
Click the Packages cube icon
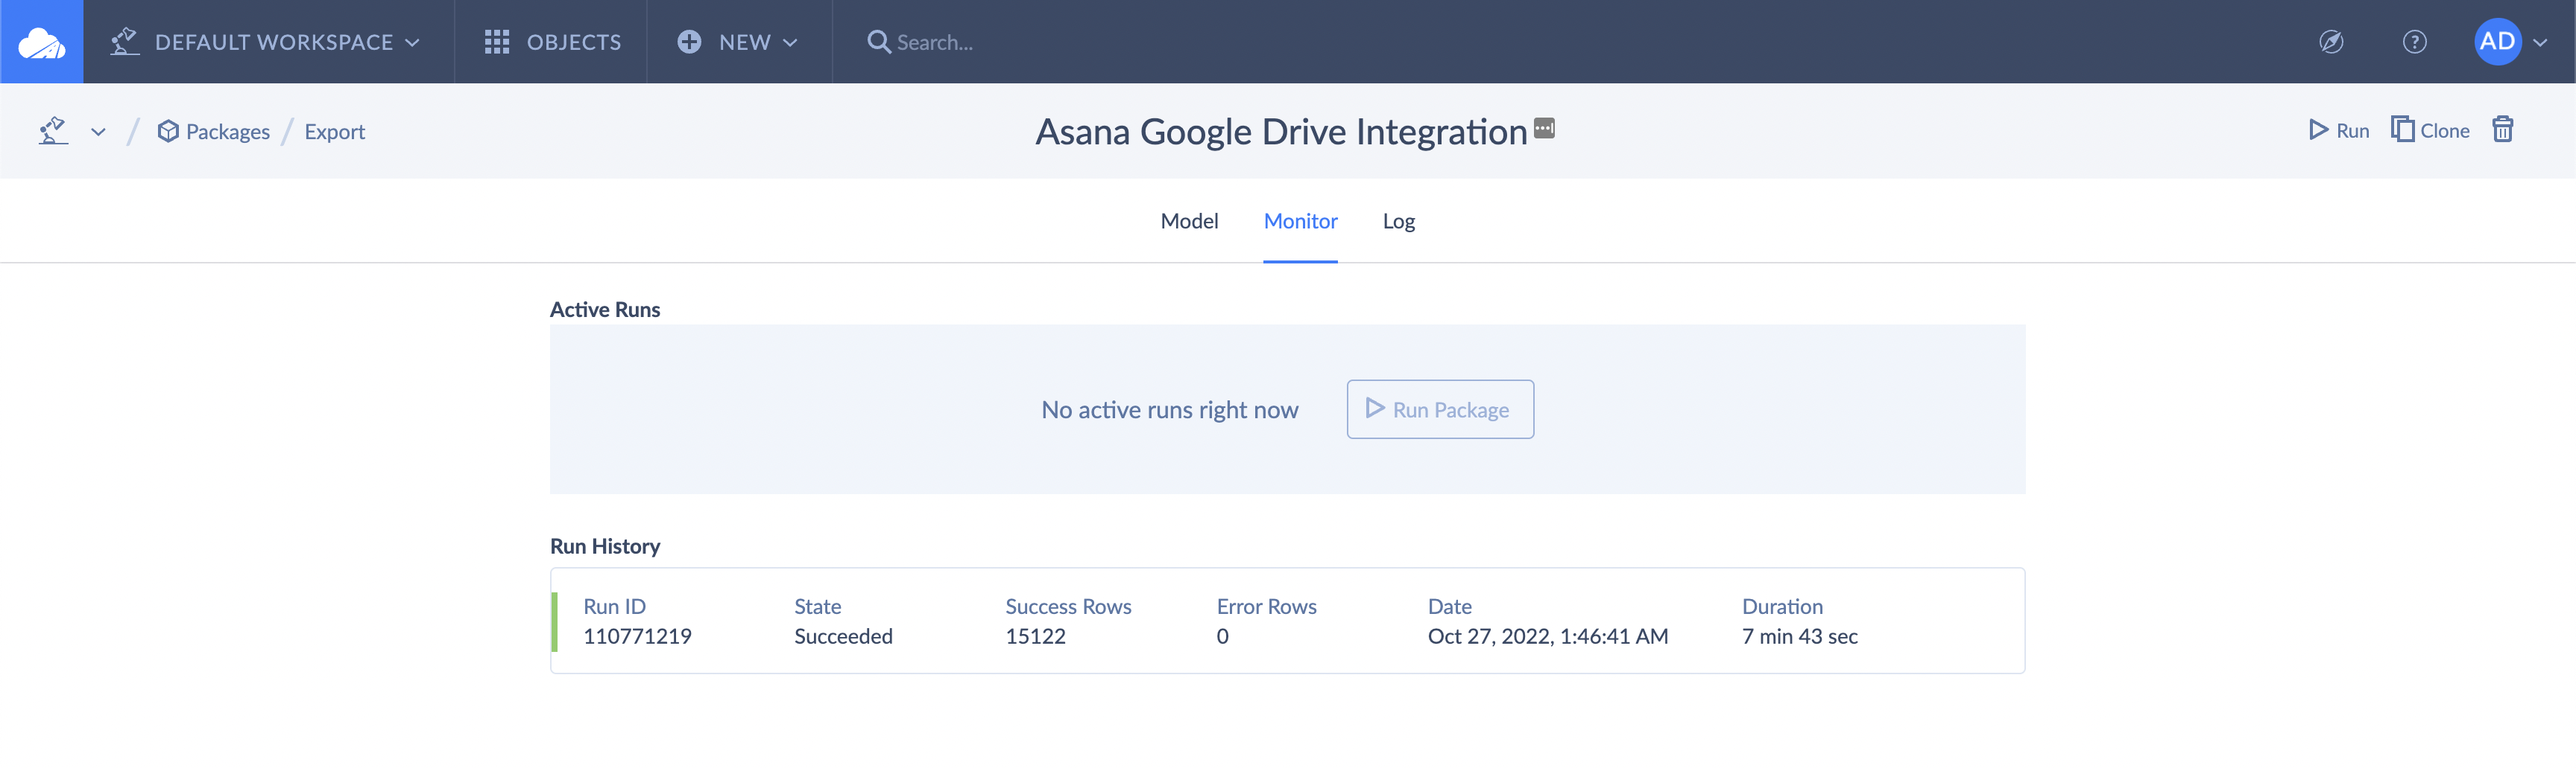coord(168,132)
